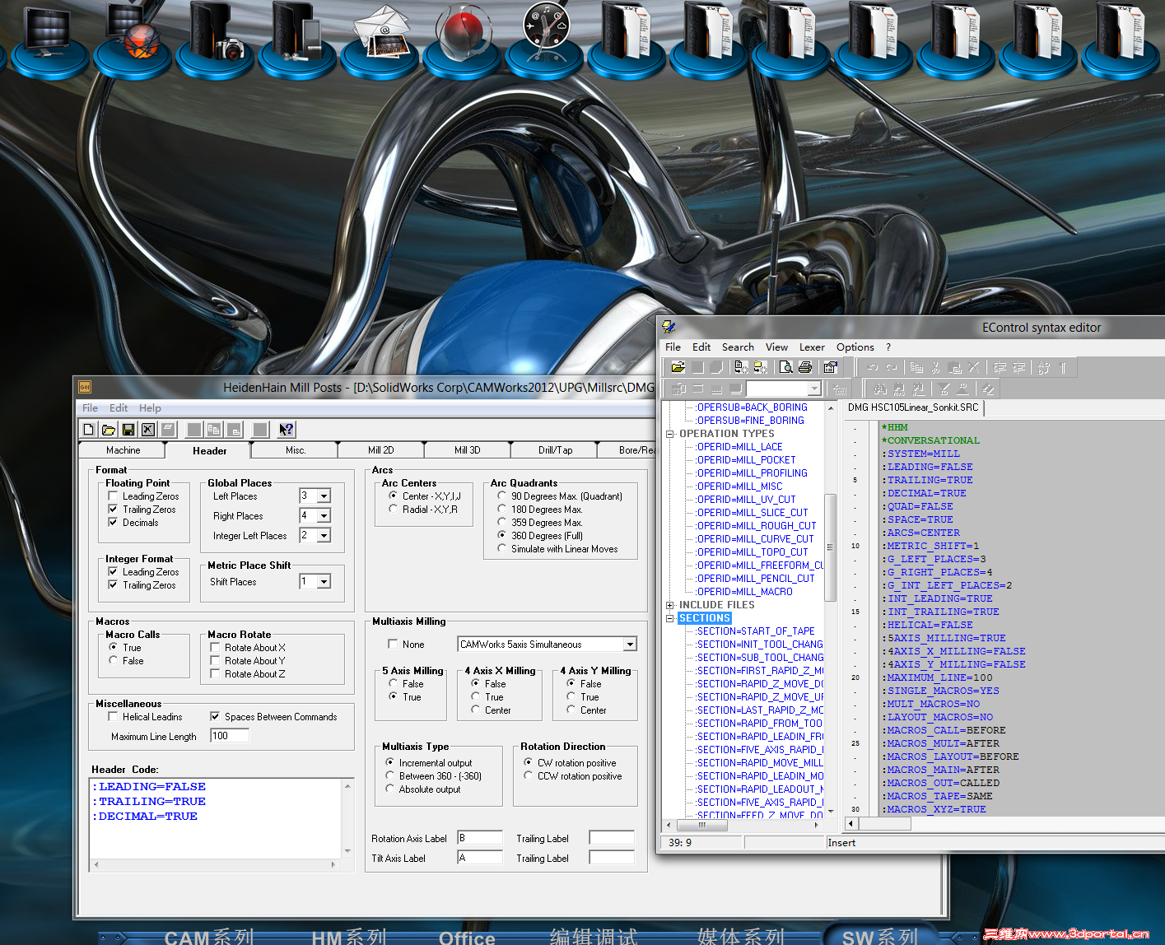The image size is (1165, 945).
Task: Collapse the OPERATION TYPES tree node
Action: pos(670,434)
